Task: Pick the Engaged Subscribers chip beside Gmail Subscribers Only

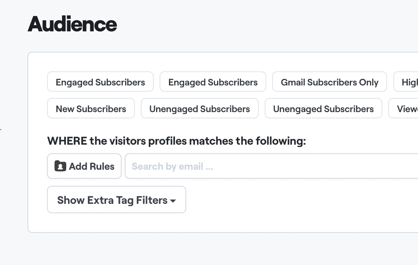Action: (213, 82)
